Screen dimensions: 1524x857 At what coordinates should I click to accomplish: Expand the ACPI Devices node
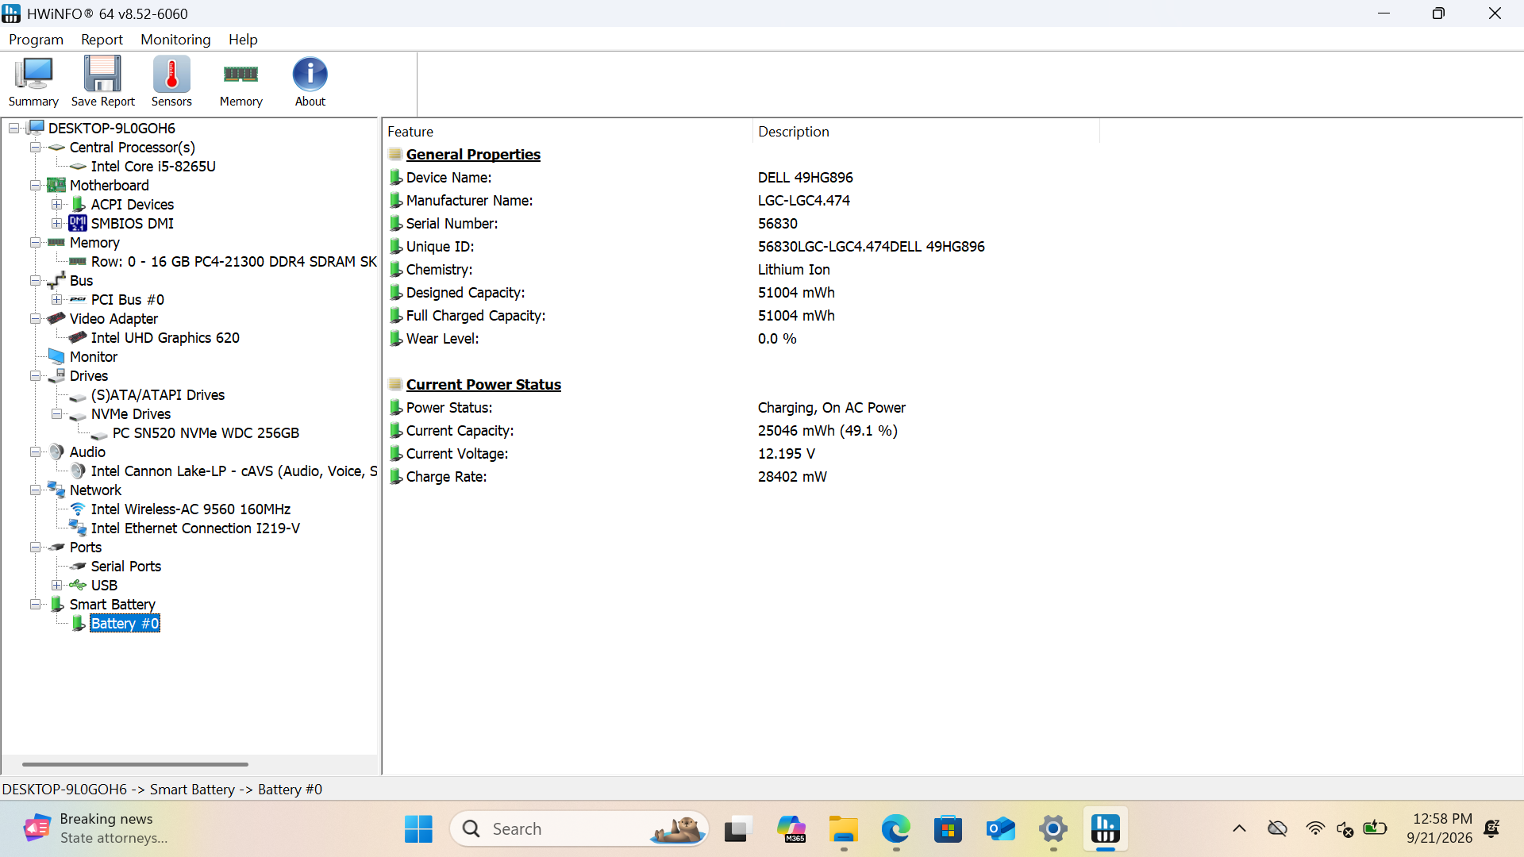[57, 205]
